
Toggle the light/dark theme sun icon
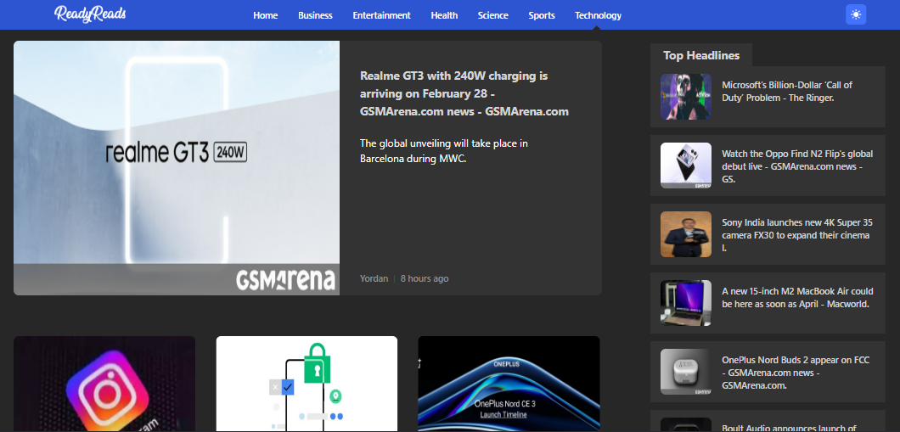point(856,15)
